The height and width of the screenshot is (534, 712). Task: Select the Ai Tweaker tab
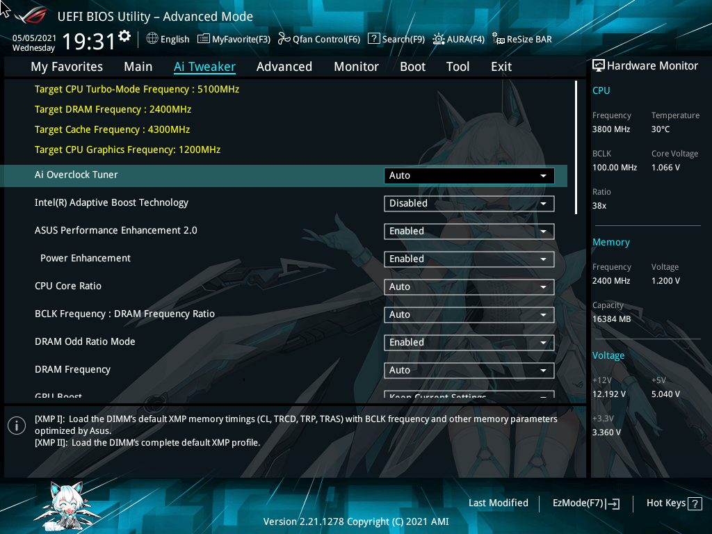click(205, 67)
